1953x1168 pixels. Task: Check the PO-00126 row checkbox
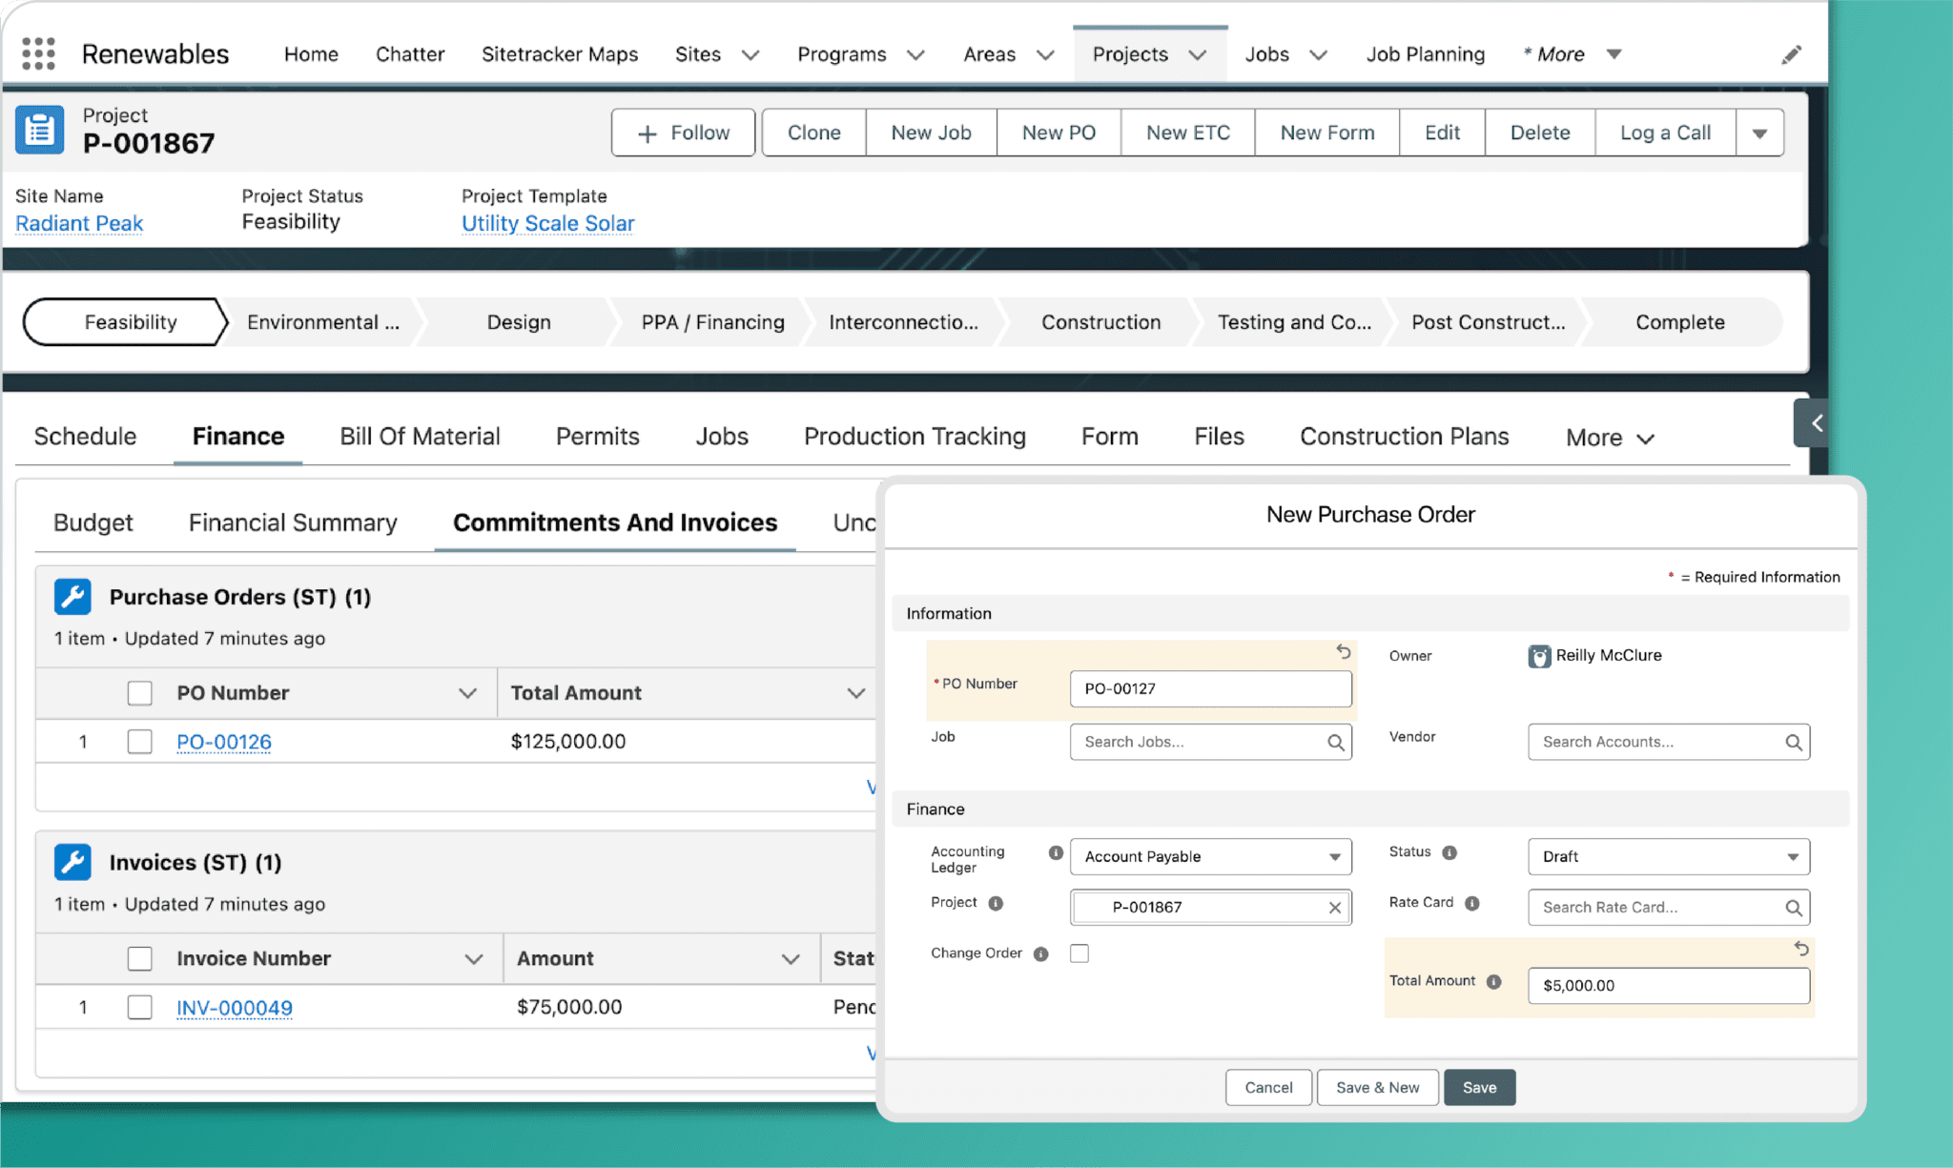pyautogui.click(x=140, y=742)
